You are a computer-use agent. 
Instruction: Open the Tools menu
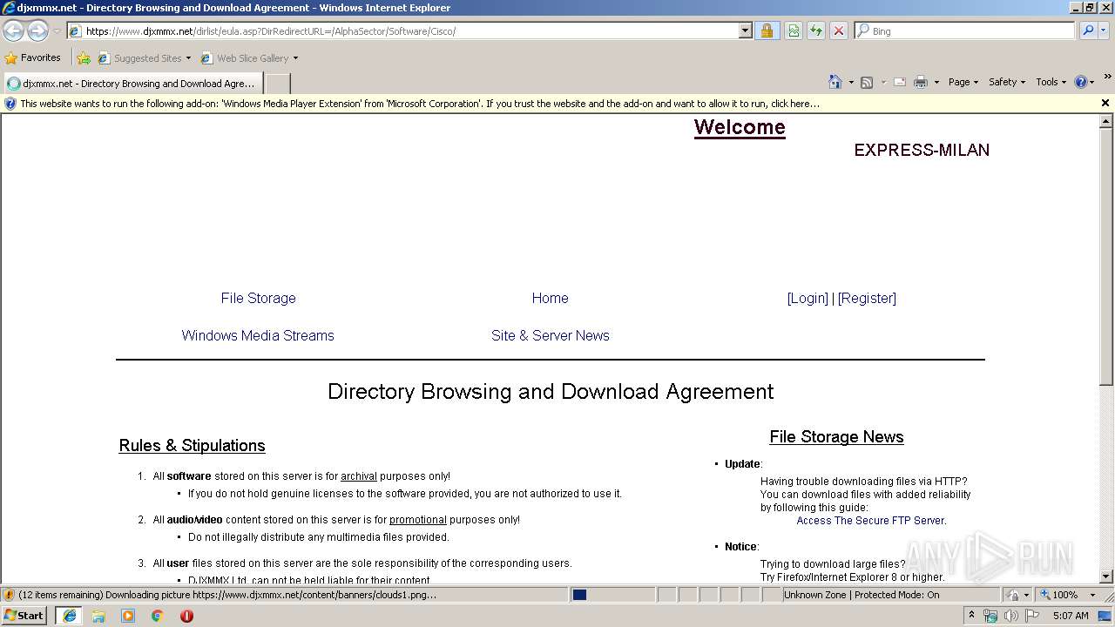coord(1051,82)
